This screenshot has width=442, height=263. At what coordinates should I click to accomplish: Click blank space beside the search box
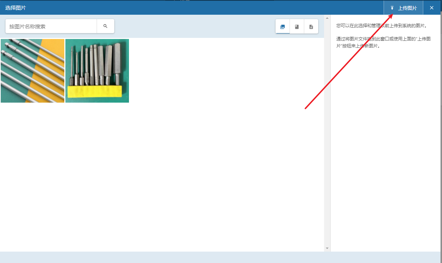point(195,26)
